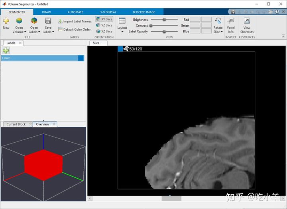Switch to the YZ Slice orientation
The height and width of the screenshot is (209, 287).
104,25
